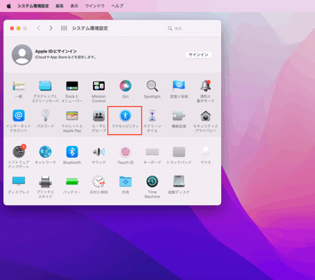Open the 一般 (General) preferences pane
Viewport: 315px width, 280px height.
[x=18, y=90]
